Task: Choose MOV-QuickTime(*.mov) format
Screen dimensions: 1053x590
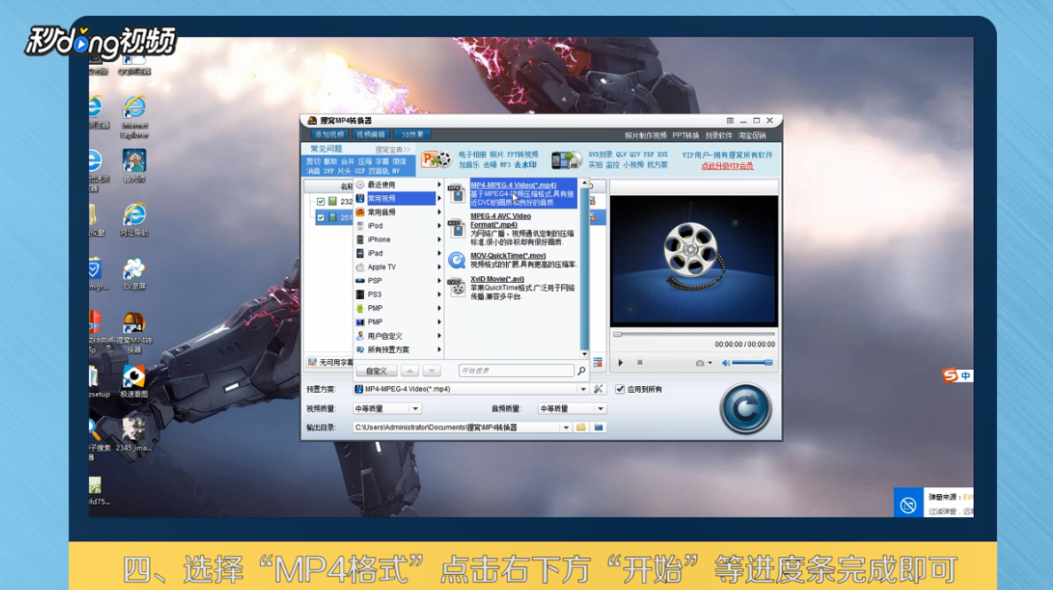Action: (x=509, y=256)
